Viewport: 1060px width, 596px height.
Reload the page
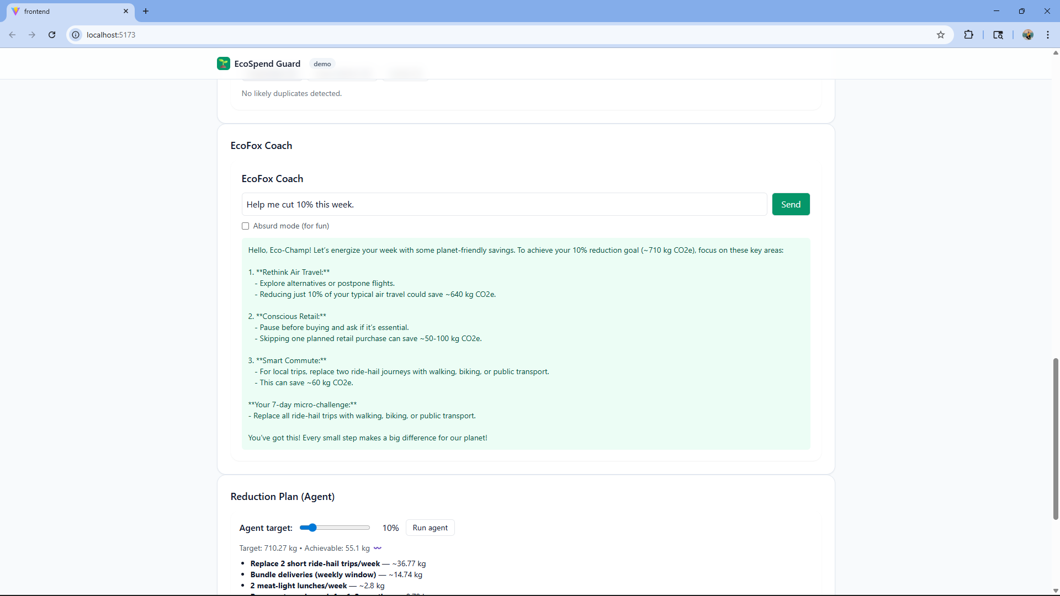(52, 35)
